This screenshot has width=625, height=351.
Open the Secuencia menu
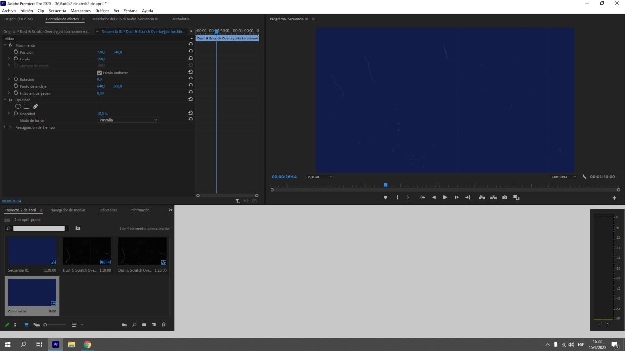point(57,10)
